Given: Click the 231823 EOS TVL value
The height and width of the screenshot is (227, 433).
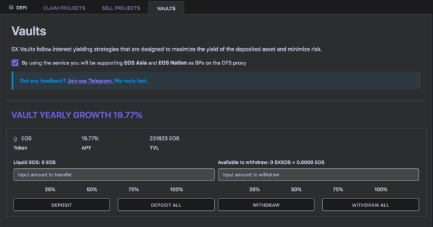Looking at the screenshot, I should 165,139.
